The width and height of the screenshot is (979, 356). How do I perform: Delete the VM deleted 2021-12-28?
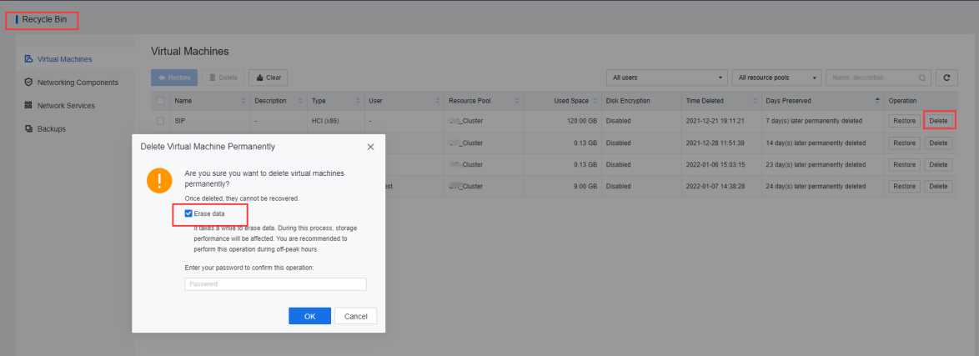coord(938,143)
